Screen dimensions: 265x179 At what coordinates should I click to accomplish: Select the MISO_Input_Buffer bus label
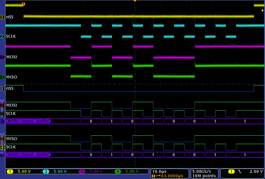pyautogui.click(x=28, y=155)
